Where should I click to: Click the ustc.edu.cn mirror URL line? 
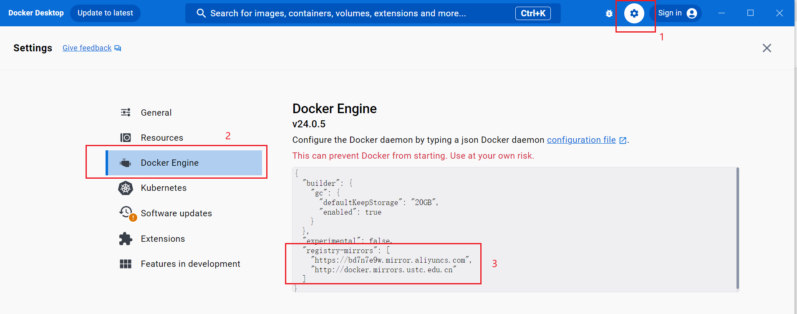point(383,270)
